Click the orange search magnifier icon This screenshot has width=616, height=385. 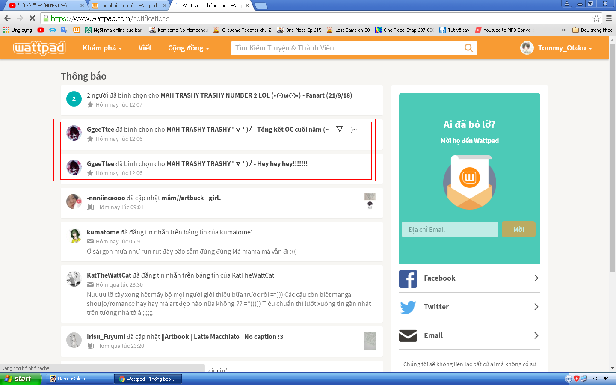(x=468, y=48)
